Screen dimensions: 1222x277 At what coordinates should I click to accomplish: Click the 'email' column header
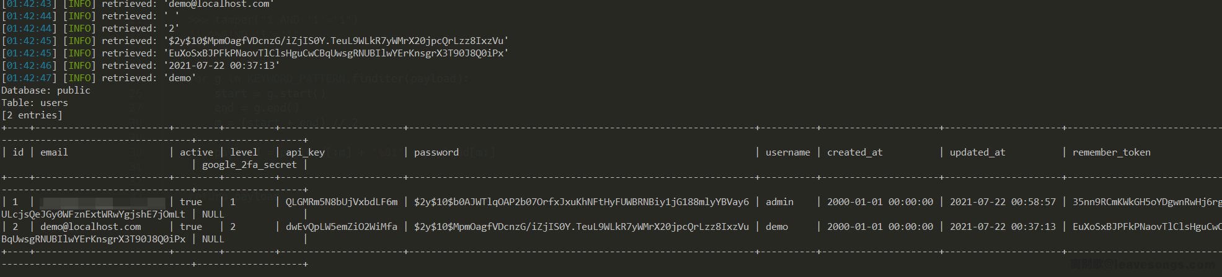coord(54,152)
